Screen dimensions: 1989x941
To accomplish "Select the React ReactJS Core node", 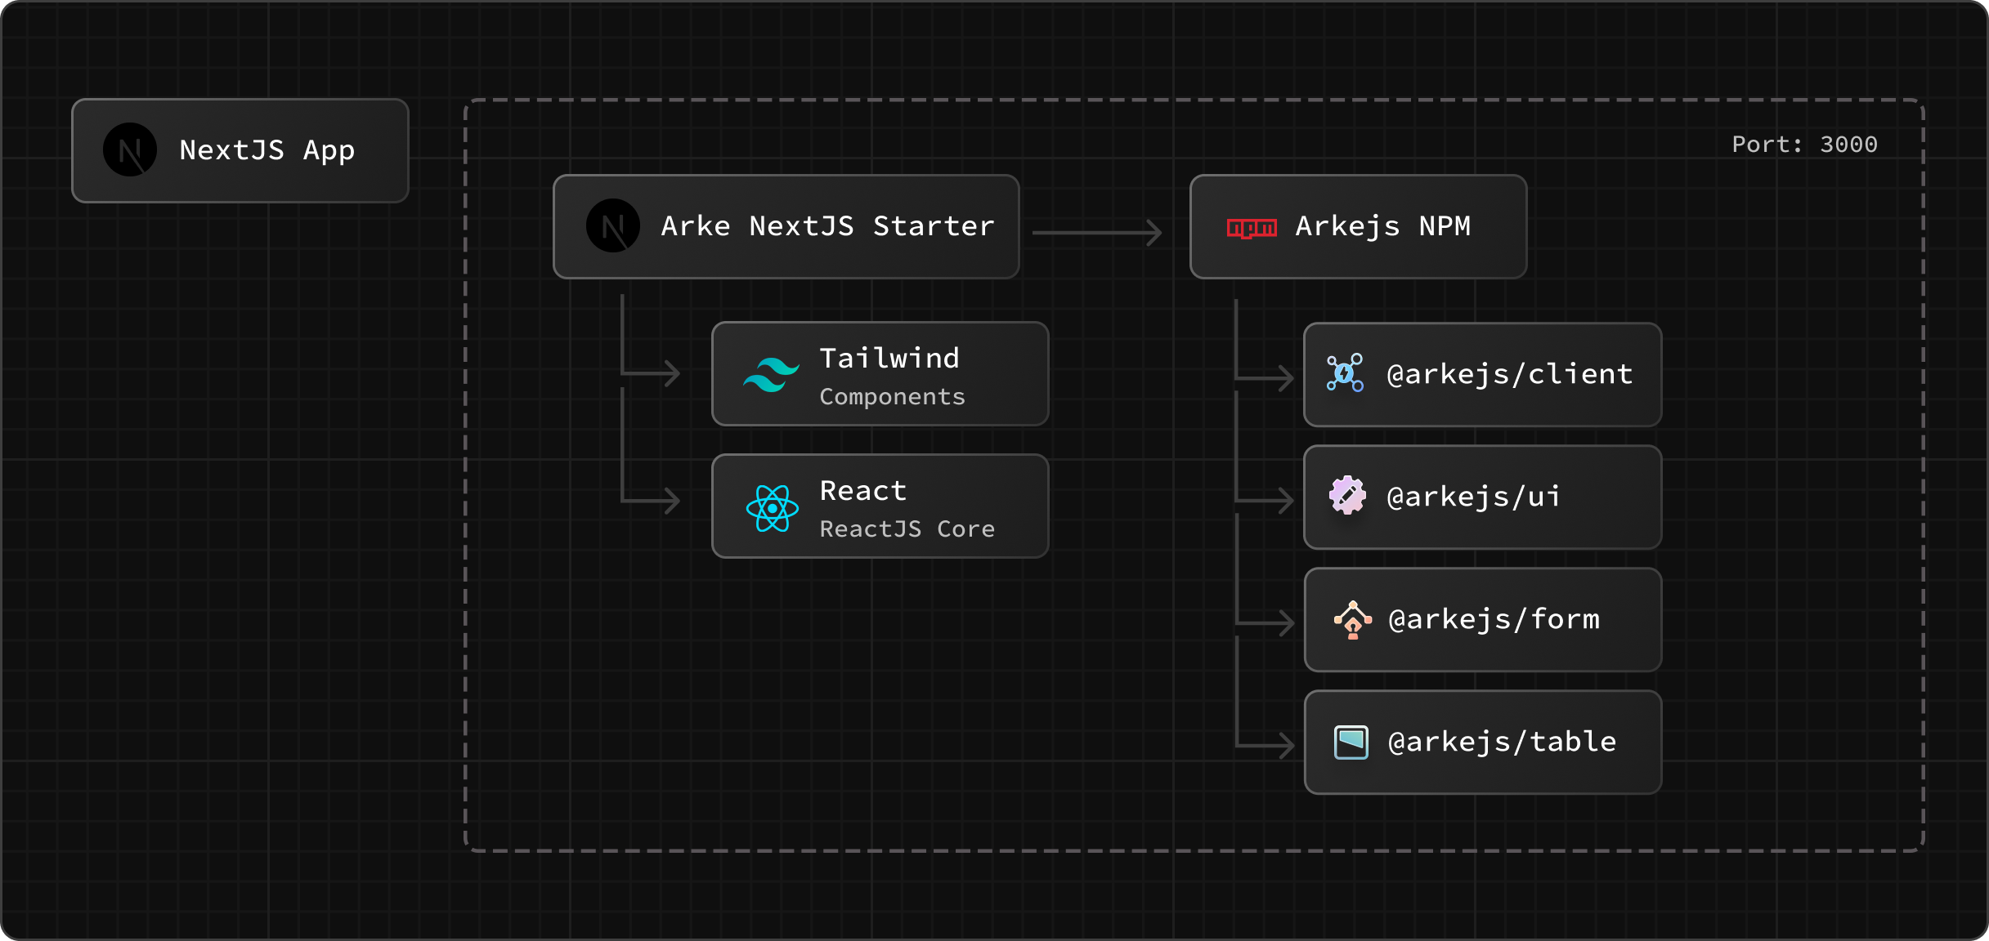I will pyautogui.click(x=880, y=506).
